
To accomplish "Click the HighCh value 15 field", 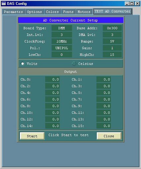I will pos(112,55).
